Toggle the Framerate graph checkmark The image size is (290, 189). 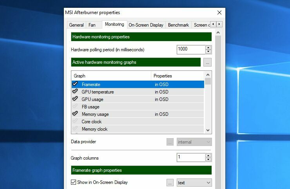75,84
